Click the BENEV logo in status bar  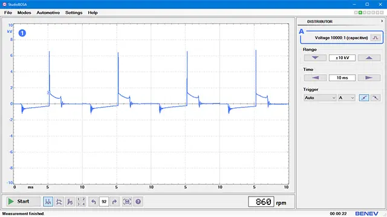click(366, 213)
